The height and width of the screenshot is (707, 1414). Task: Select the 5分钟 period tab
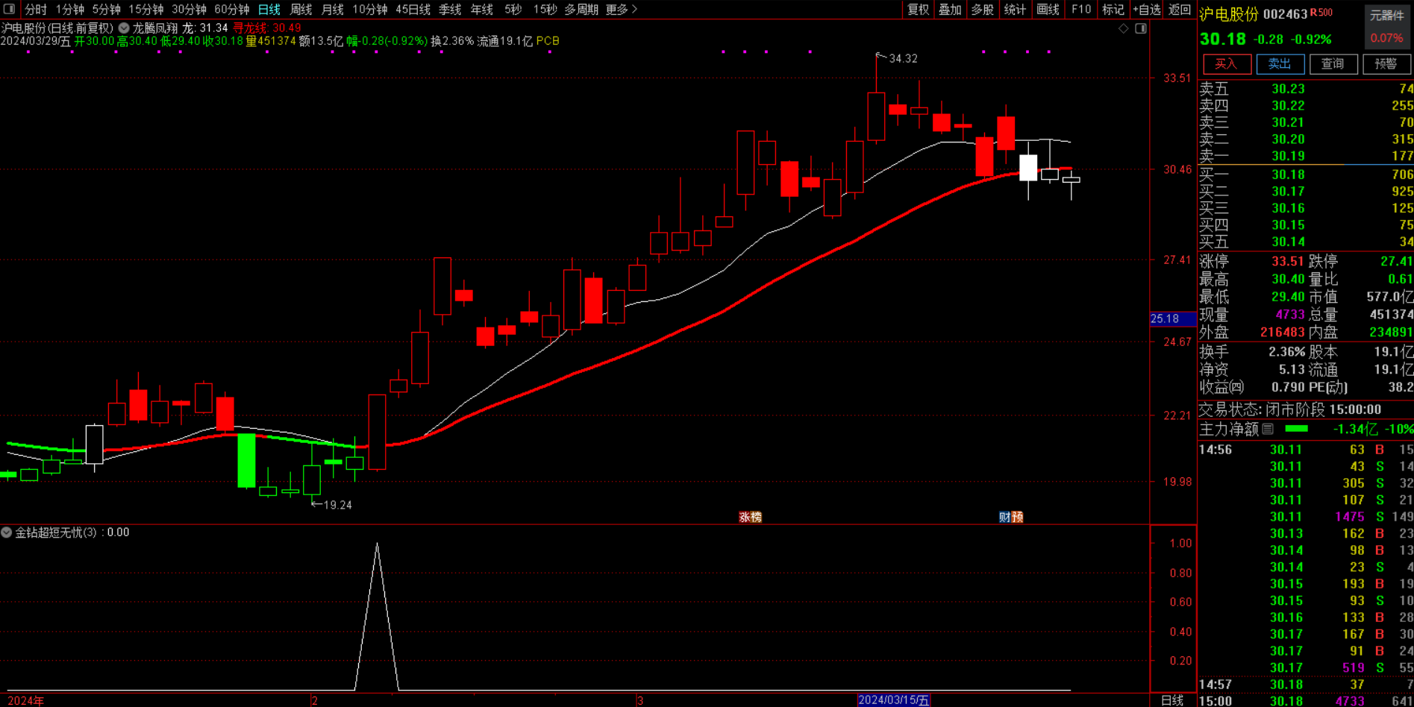(106, 9)
